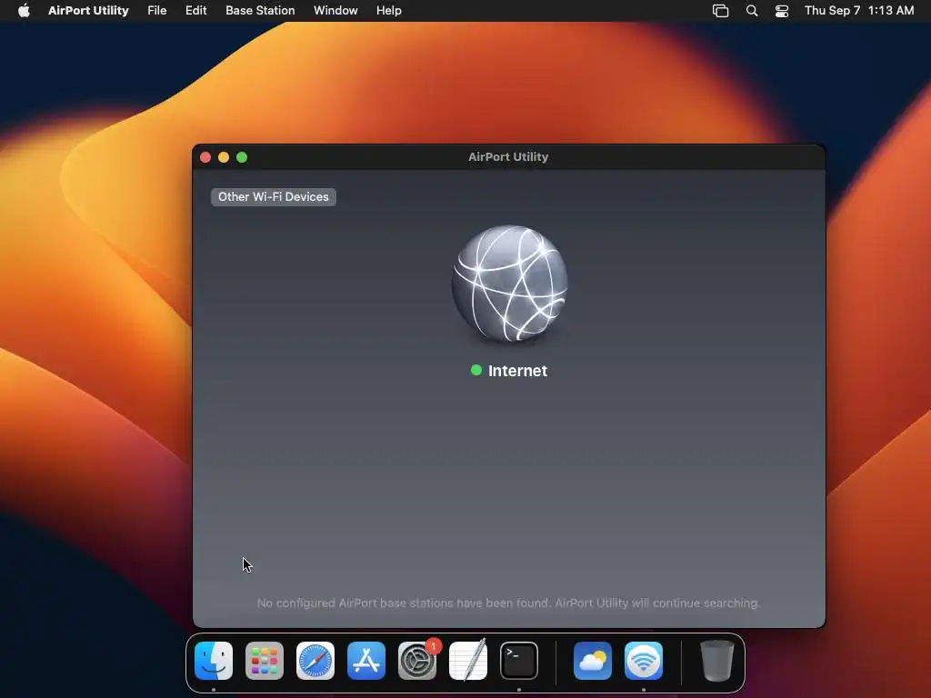Click the Internet label text
Image resolution: width=931 pixels, height=698 pixels.
click(517, 371)
